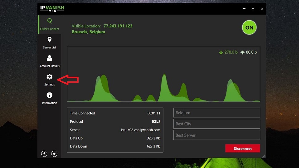Maximize the IPVanish window
The width and height of the screenshot is (299, 168).
click(x=253, y=9)
